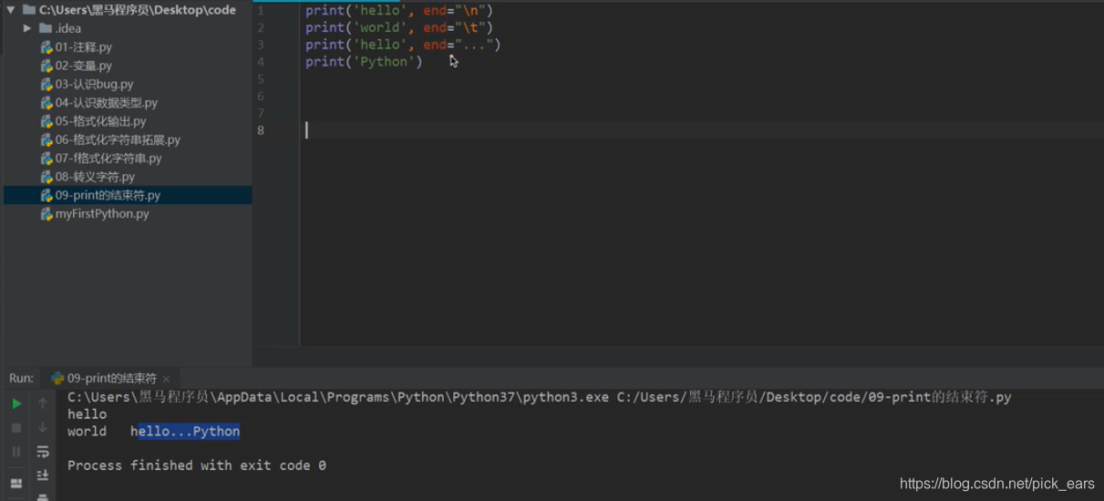
Task: Click the Python icon on the Run tab
Action: [57, 378]
